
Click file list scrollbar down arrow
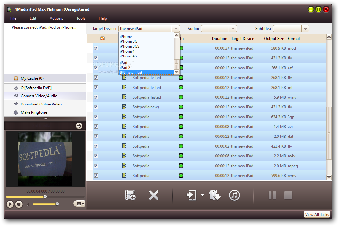click(x=329, y=177)
